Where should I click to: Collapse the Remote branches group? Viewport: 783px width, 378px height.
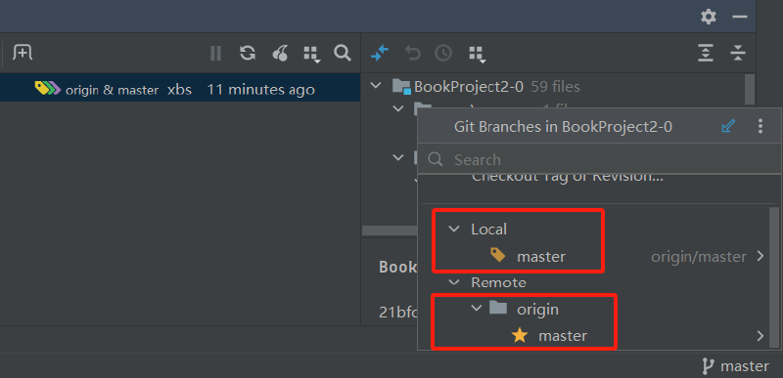tap(454, 282)
